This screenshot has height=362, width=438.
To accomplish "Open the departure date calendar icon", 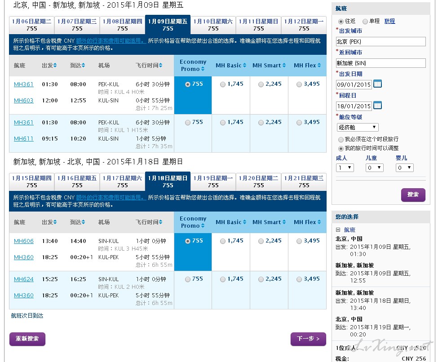I will pyautogui.click(x=377, y=84).
